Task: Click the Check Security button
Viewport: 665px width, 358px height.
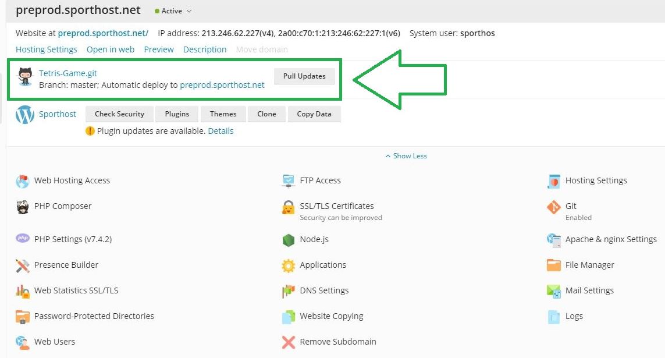Action: [x=119, y=114]
